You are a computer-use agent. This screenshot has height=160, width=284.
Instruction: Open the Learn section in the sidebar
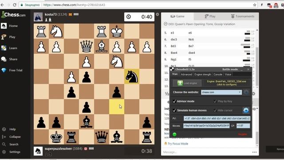point(13,48)
